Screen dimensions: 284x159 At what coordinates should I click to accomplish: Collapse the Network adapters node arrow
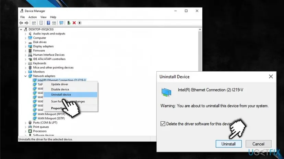coord(25,76)
